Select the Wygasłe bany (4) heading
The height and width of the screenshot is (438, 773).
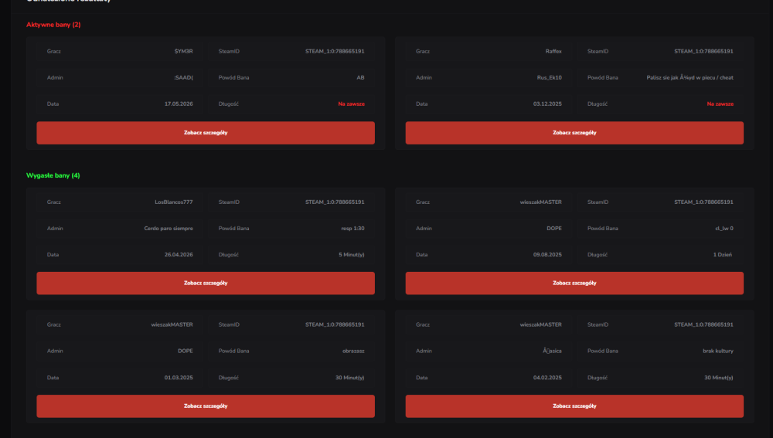[53, 175]
